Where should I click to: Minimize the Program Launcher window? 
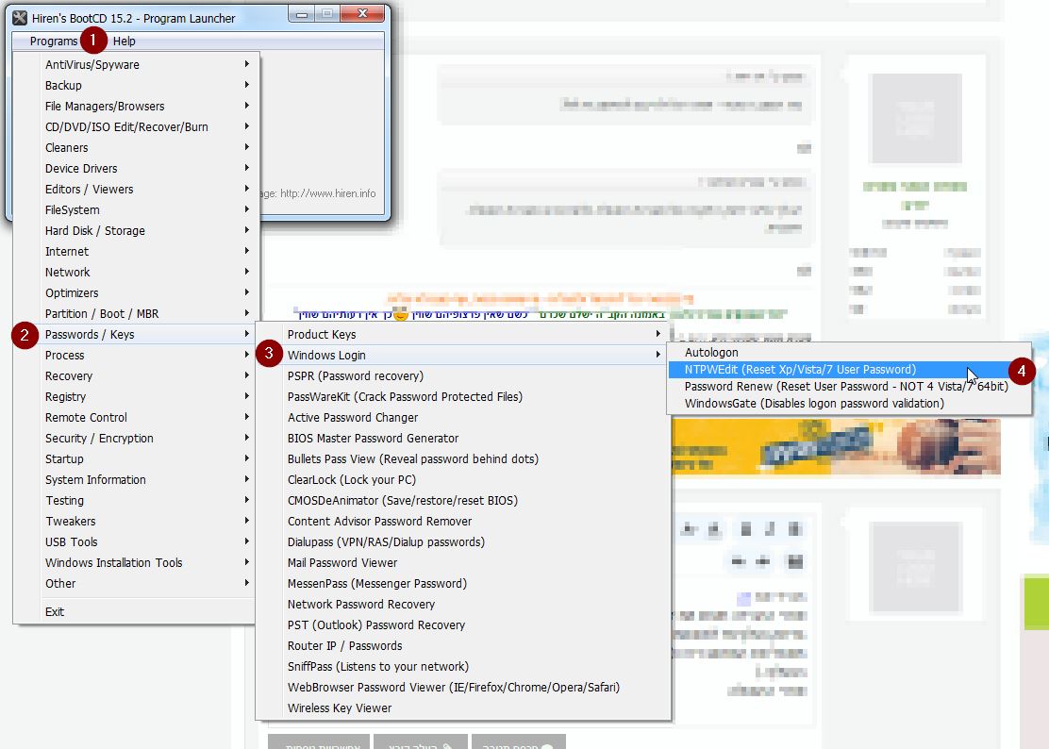tap(302, 13)
